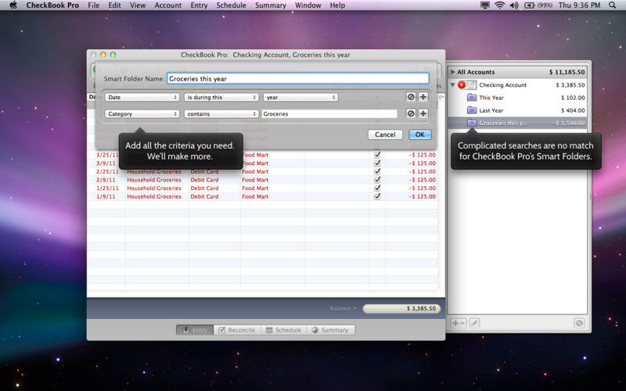
Task: Select the Last Year smart folder row
Action: [x=517, y=110]
